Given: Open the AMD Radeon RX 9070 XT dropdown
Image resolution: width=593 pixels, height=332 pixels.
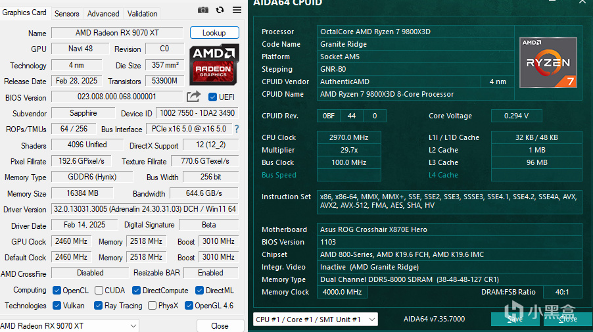Looking at the screenshot, I should click(92, 326).
